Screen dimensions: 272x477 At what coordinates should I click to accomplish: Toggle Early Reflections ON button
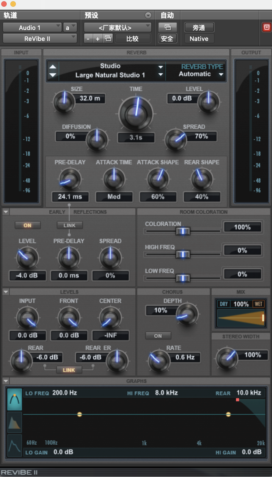pos(27,225)
